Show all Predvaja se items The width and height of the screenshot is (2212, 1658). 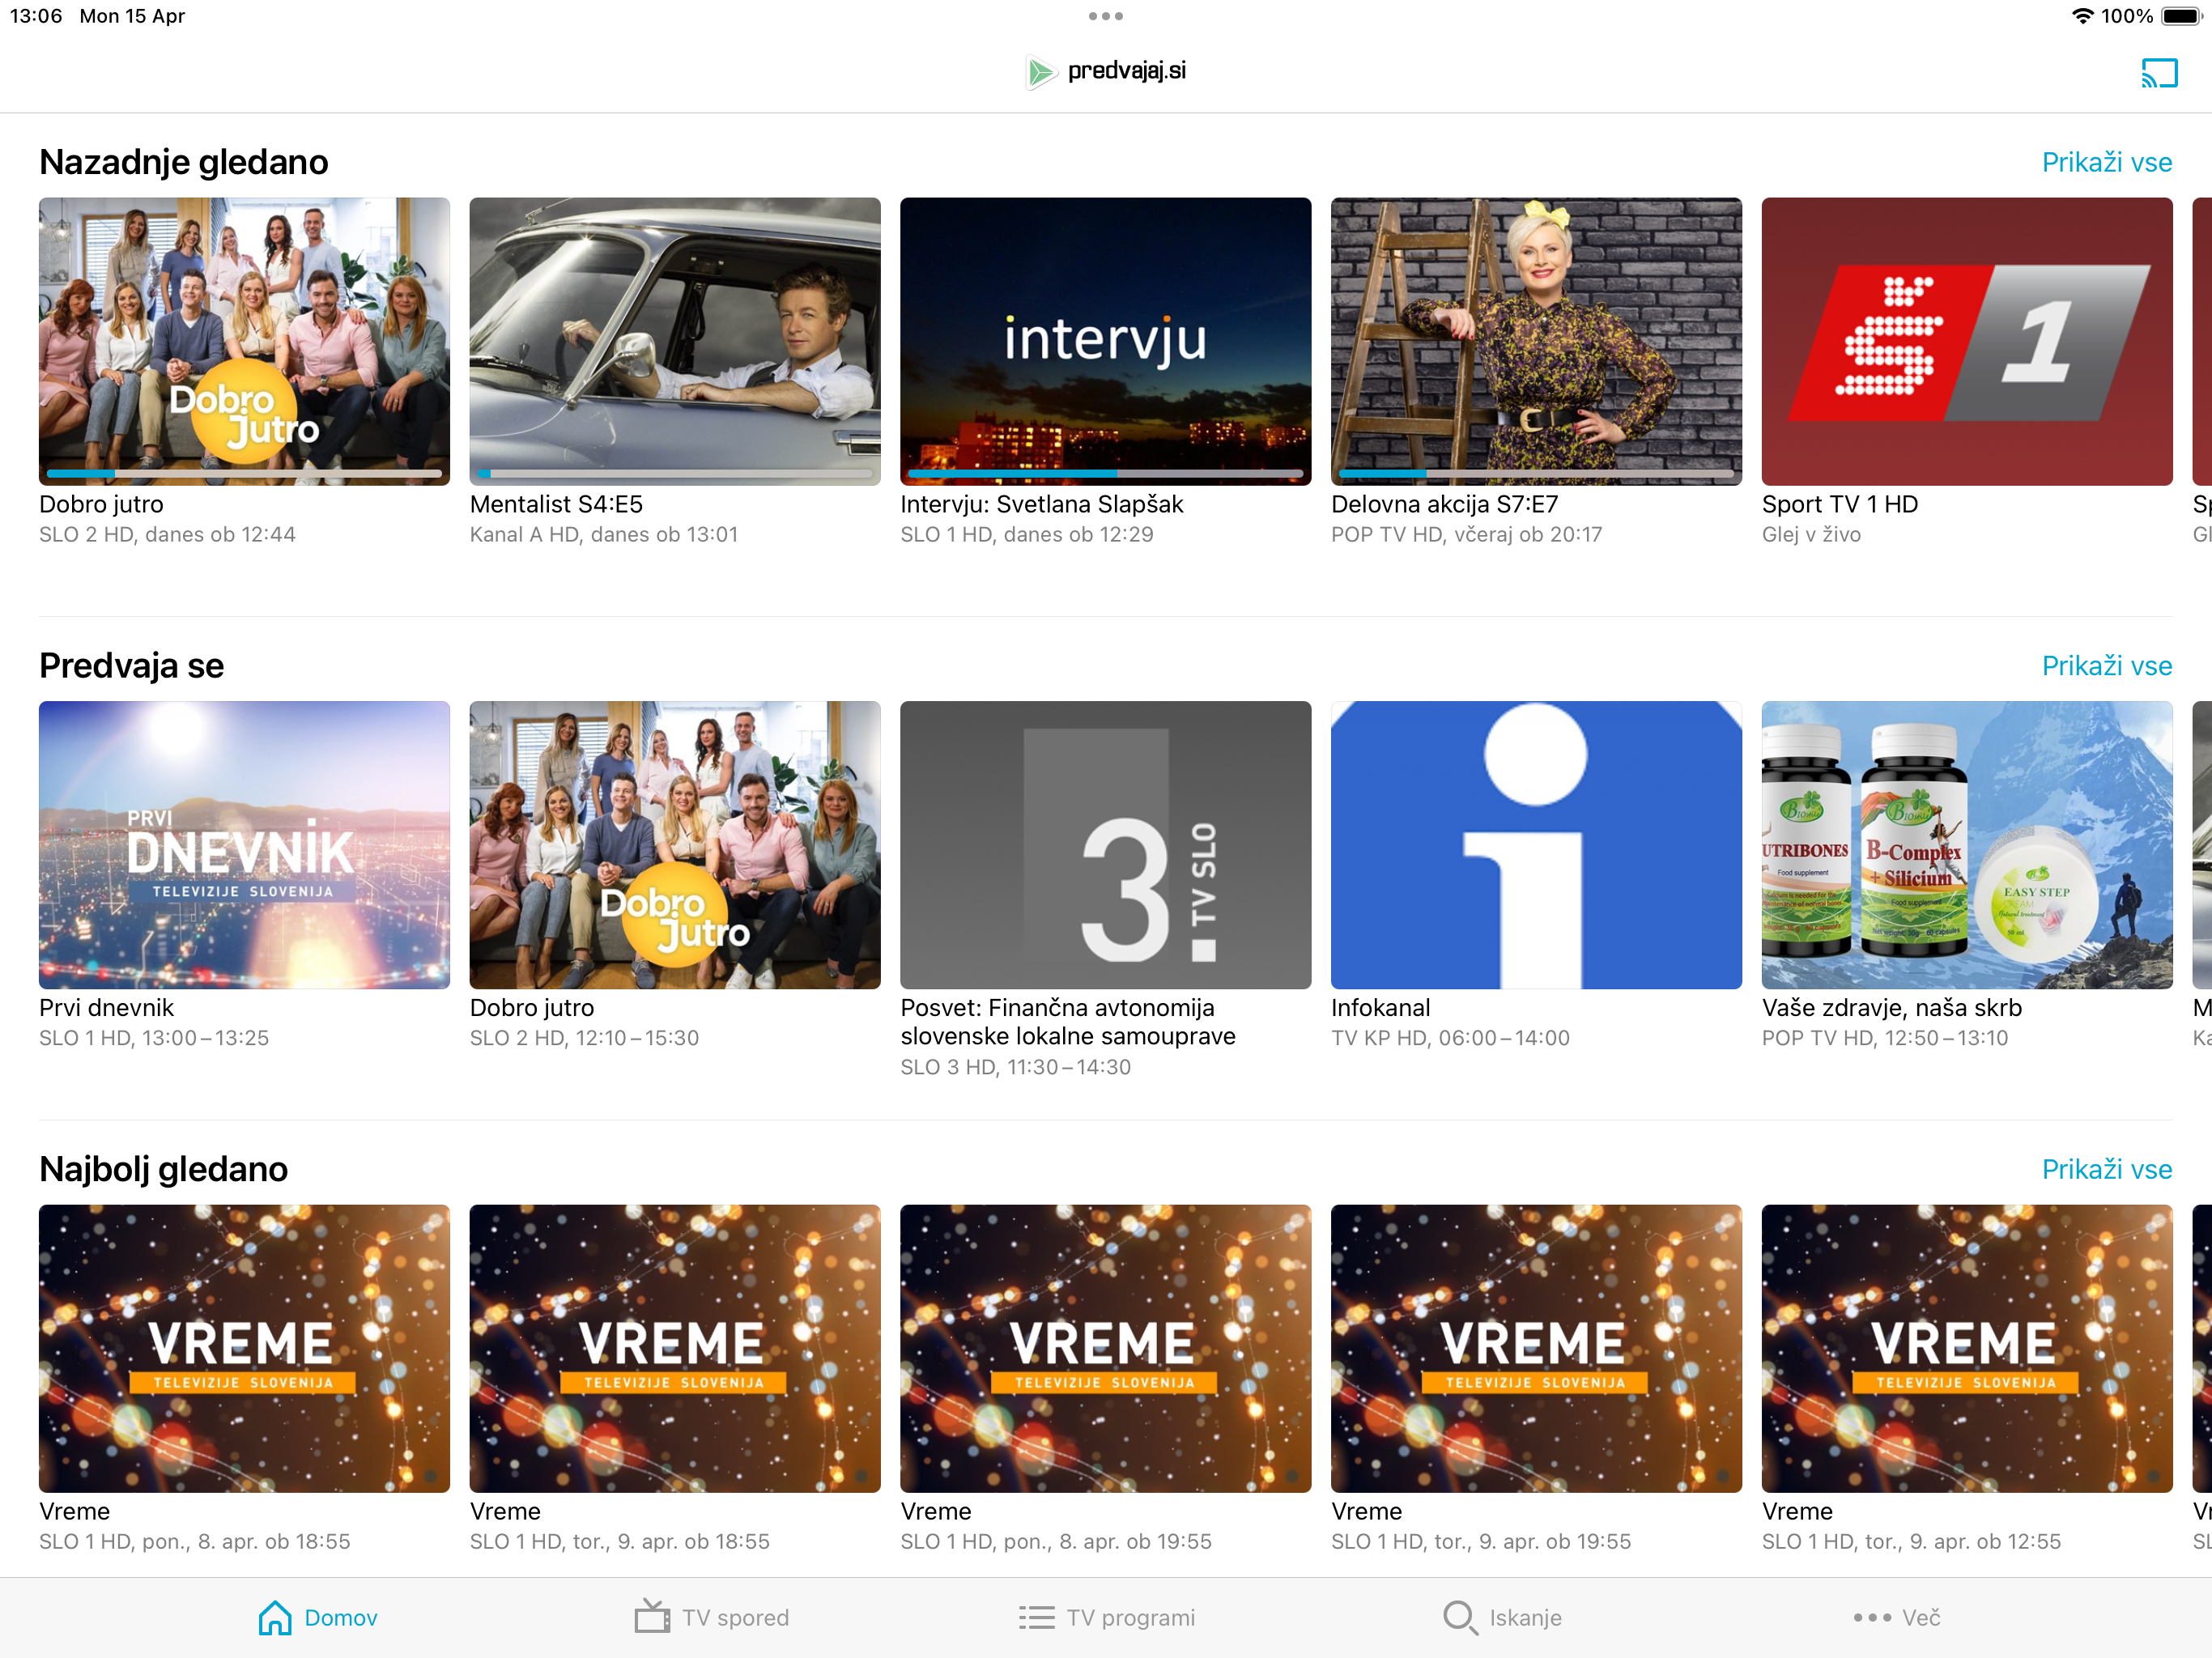(2106, 666)
